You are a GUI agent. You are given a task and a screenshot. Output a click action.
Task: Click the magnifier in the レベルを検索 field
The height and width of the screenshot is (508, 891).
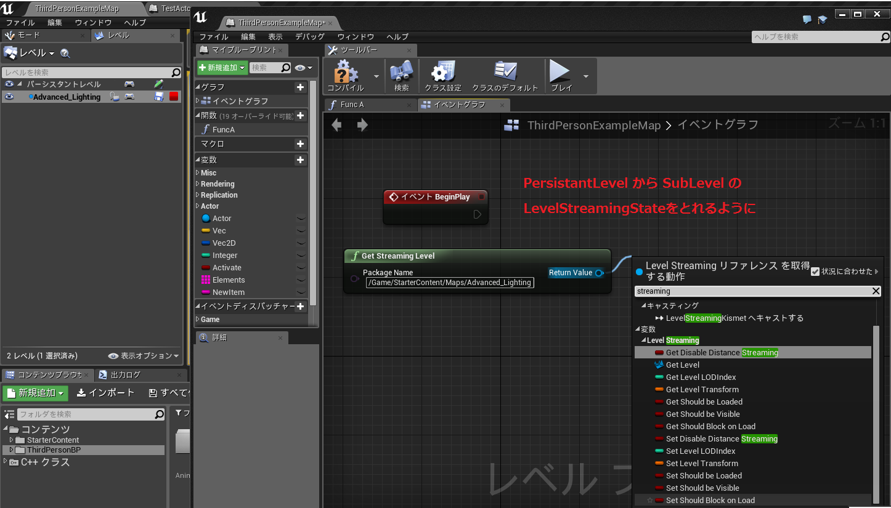[x=176, y=73]
